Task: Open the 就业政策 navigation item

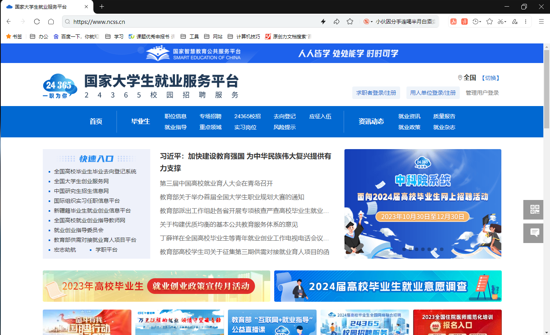Action: pos(409,127)
